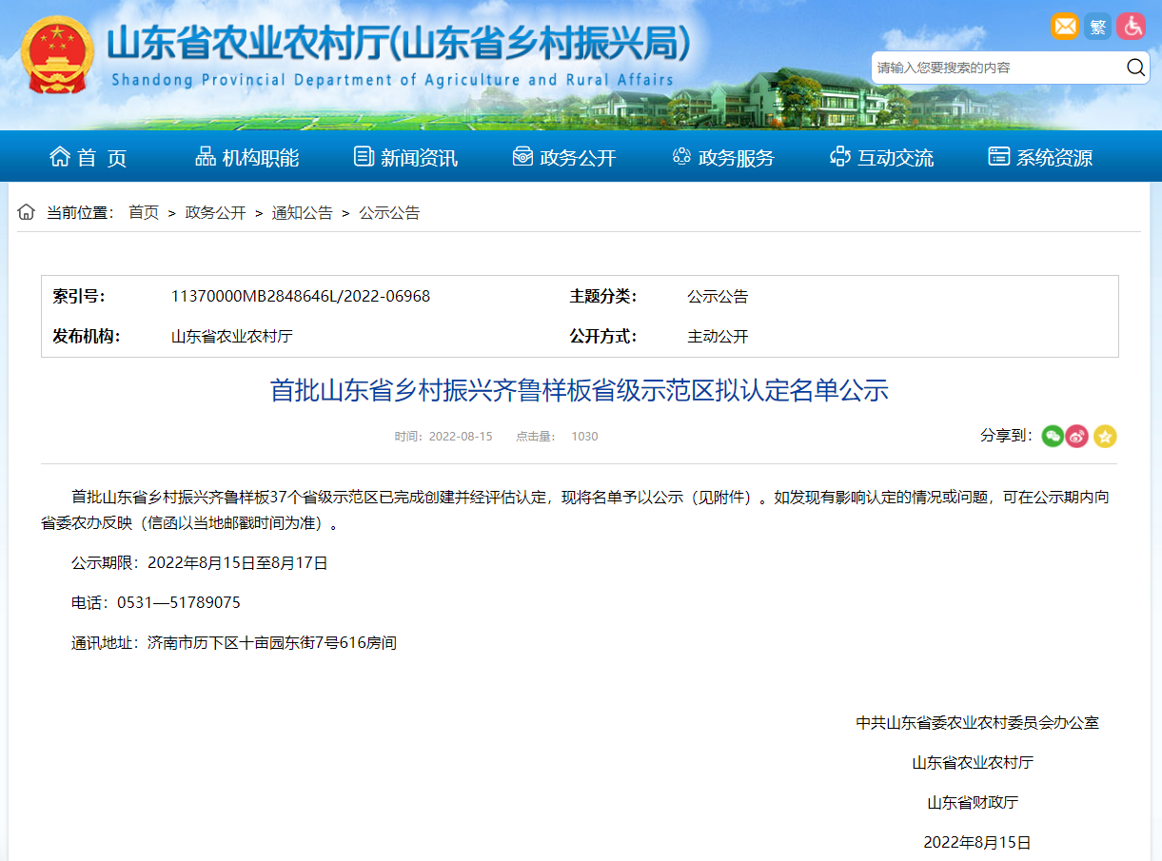1162x861 pixels.
Task: Open the 首页 navigation menu item
Action: (x=89, y=158)
